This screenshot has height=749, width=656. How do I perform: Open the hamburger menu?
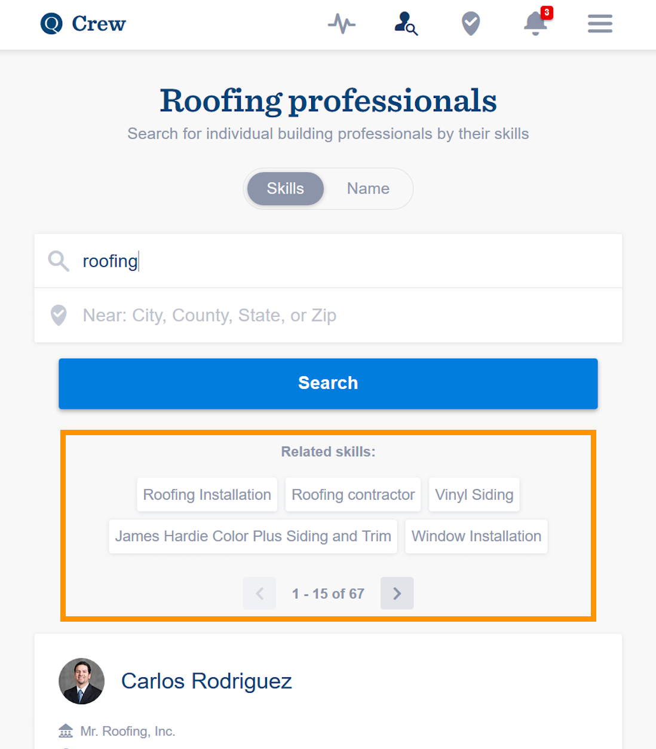pos(600,24)
